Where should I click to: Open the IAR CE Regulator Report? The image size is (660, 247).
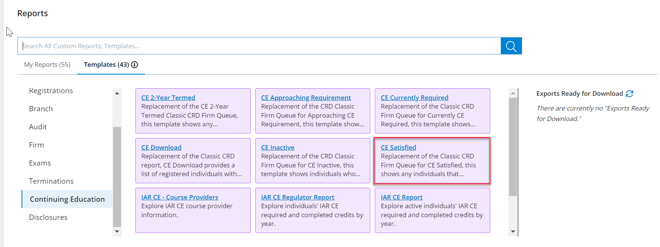point(297,197)
